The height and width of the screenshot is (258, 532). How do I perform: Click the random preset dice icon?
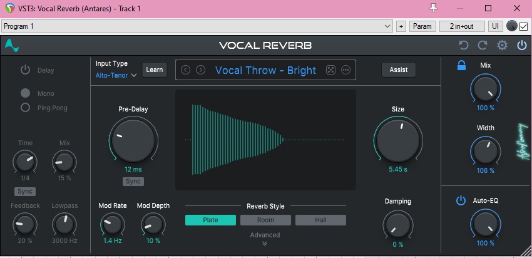(x=330, y=70)
